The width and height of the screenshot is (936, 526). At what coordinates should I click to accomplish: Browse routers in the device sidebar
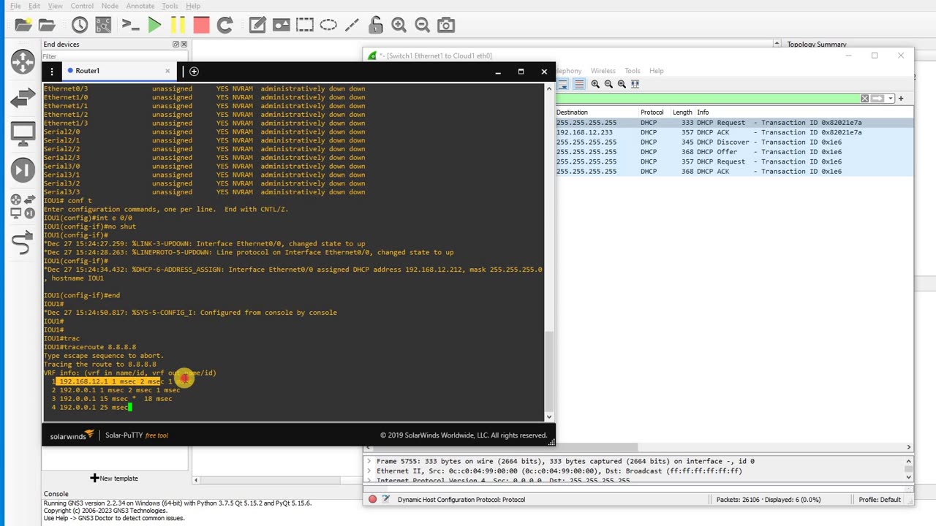(23, 61)
